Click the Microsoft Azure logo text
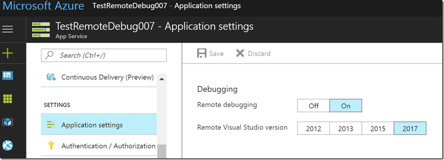The image size is (444, 160). 43,6
